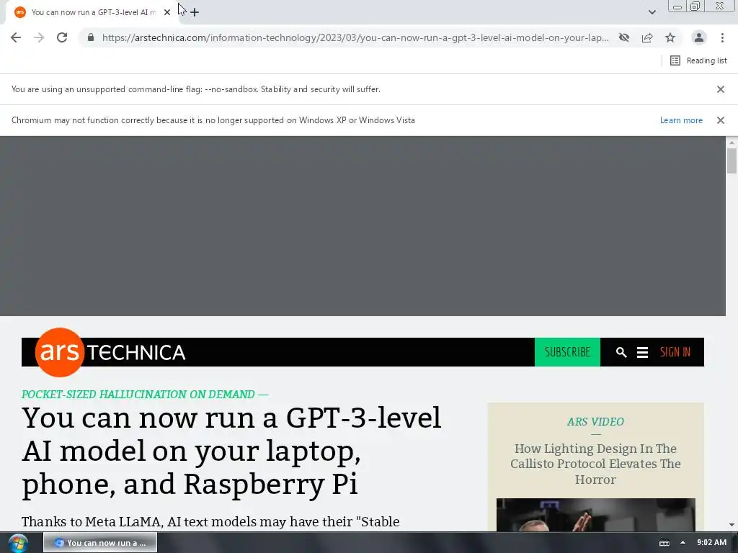The image size is (738, 553).
Task: Open the on-screen keyboard tray icon
Action: pos(664,543)
